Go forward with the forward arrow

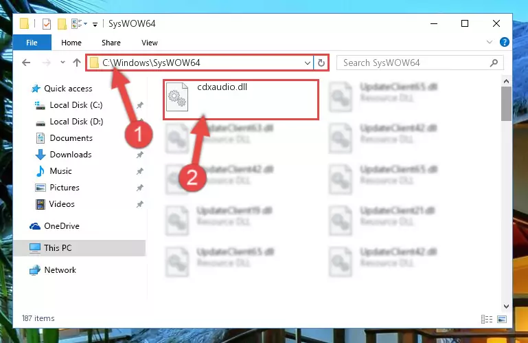click(47, 63)
